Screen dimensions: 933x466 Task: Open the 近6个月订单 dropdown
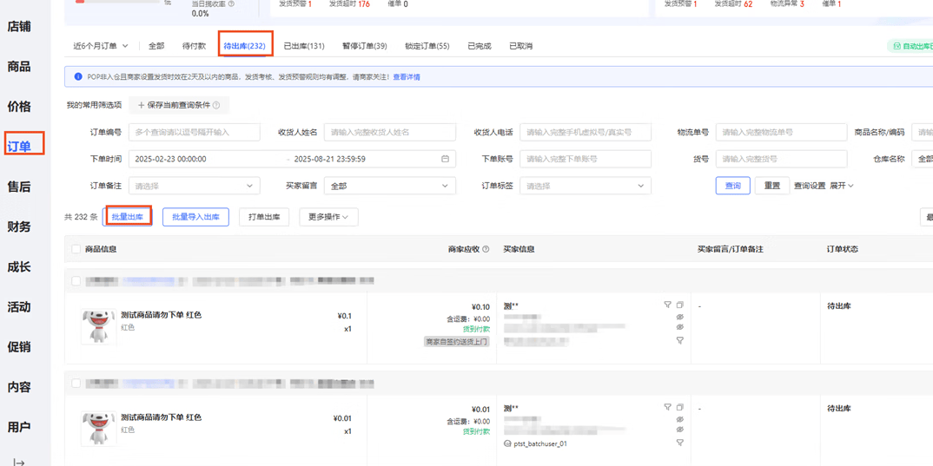[101, 46]
